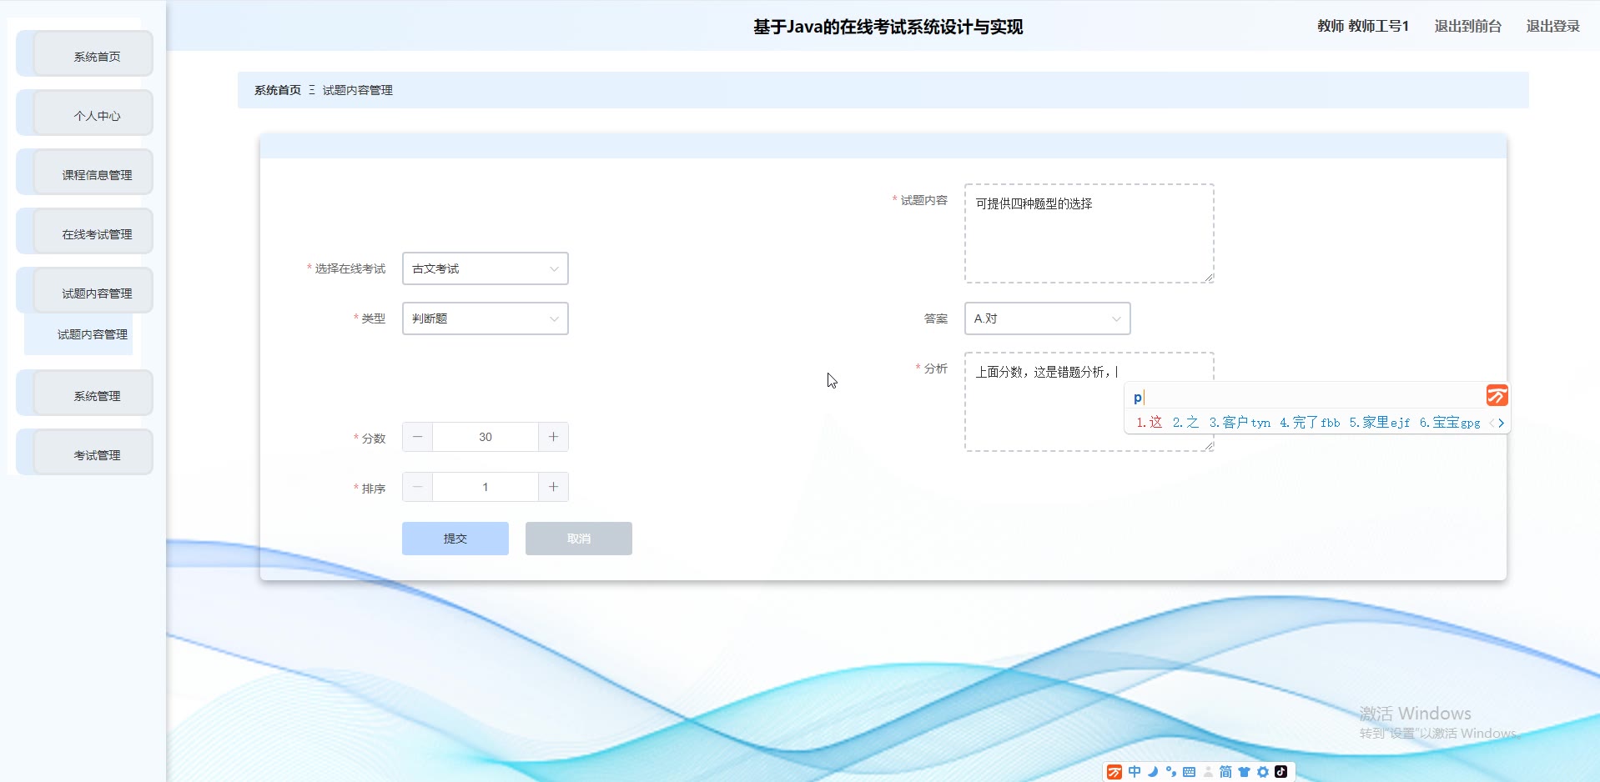
Task: Choose IME candidate 2.之
Action: click(x=1185, y=423)
